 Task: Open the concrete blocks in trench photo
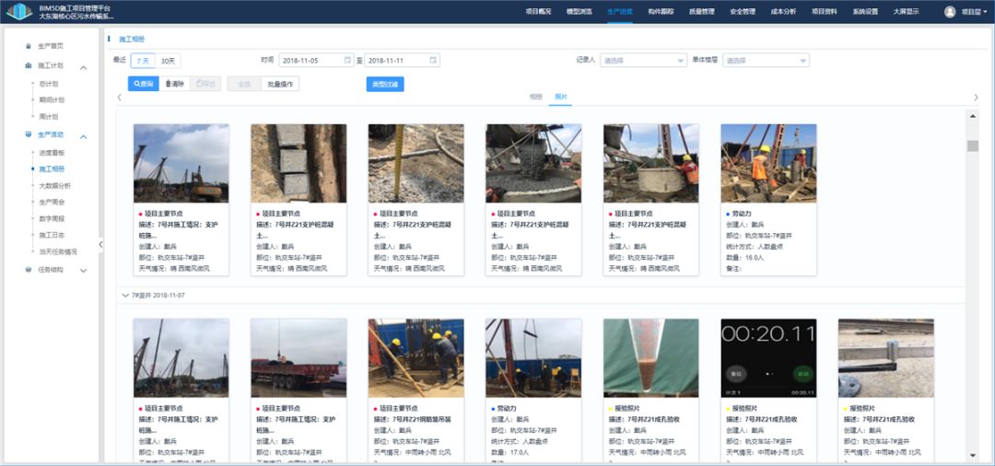tap(298, 164)
